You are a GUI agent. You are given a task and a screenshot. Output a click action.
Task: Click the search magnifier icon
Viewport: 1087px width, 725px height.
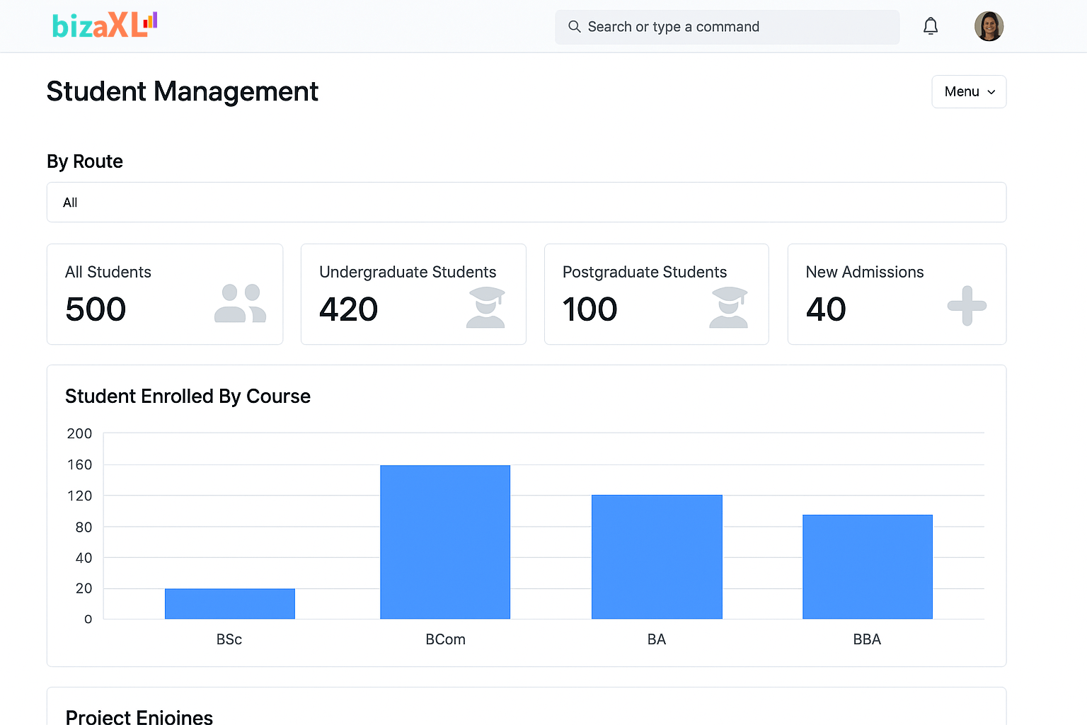click(574, 26)
